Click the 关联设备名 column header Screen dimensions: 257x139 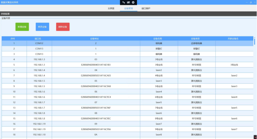(x=233, y=39)
